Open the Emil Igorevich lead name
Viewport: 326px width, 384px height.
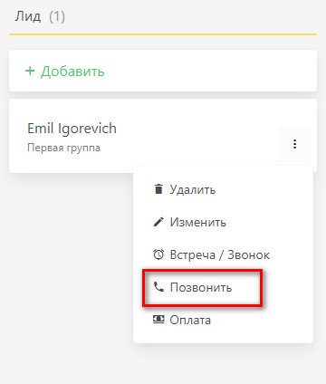72,129
